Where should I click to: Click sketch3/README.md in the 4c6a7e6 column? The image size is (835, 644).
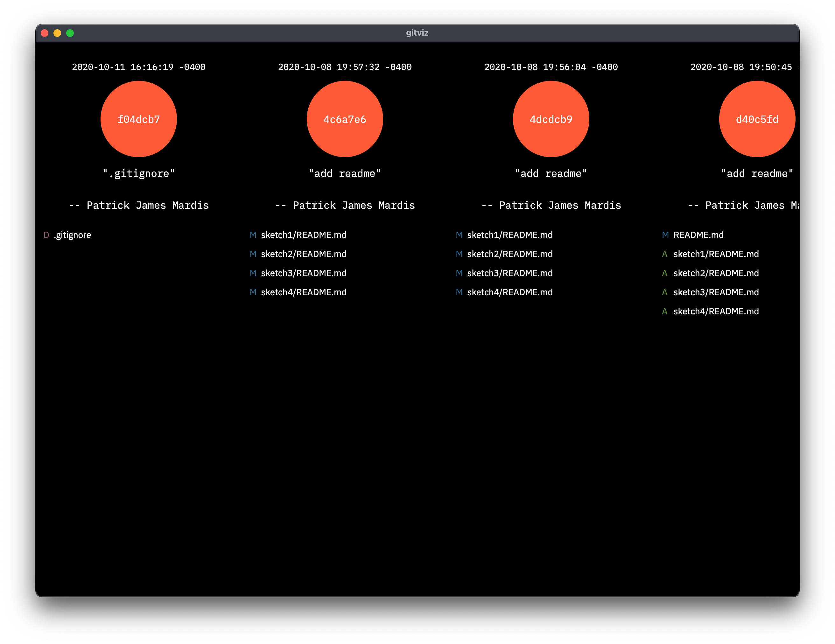304,273
